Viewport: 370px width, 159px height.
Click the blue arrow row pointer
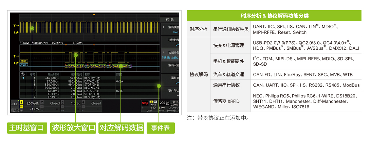pyautogui.click(x=23, y=78)
